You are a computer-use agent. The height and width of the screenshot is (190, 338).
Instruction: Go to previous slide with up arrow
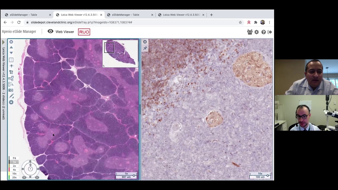[11, 47]
